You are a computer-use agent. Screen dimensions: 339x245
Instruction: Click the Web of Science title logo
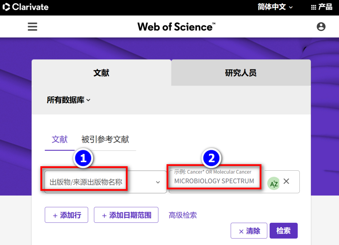click(176, 27)
